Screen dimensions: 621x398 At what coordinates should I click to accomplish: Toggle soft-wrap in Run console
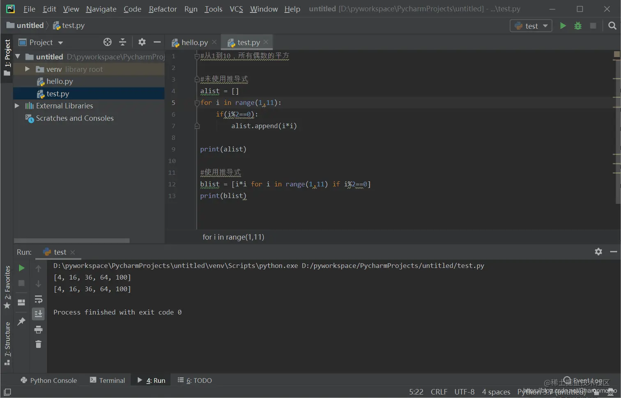tap(38, 299)
